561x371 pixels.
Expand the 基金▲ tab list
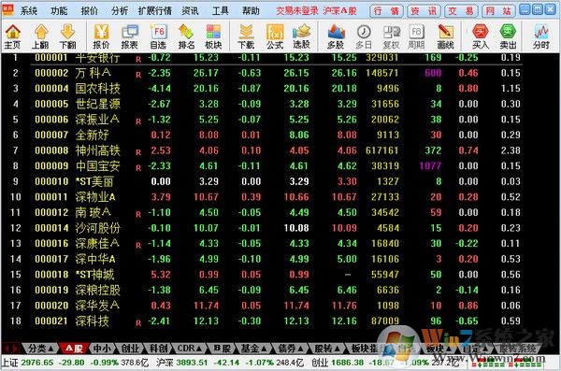pyautogui.click(x=253, y=348)
